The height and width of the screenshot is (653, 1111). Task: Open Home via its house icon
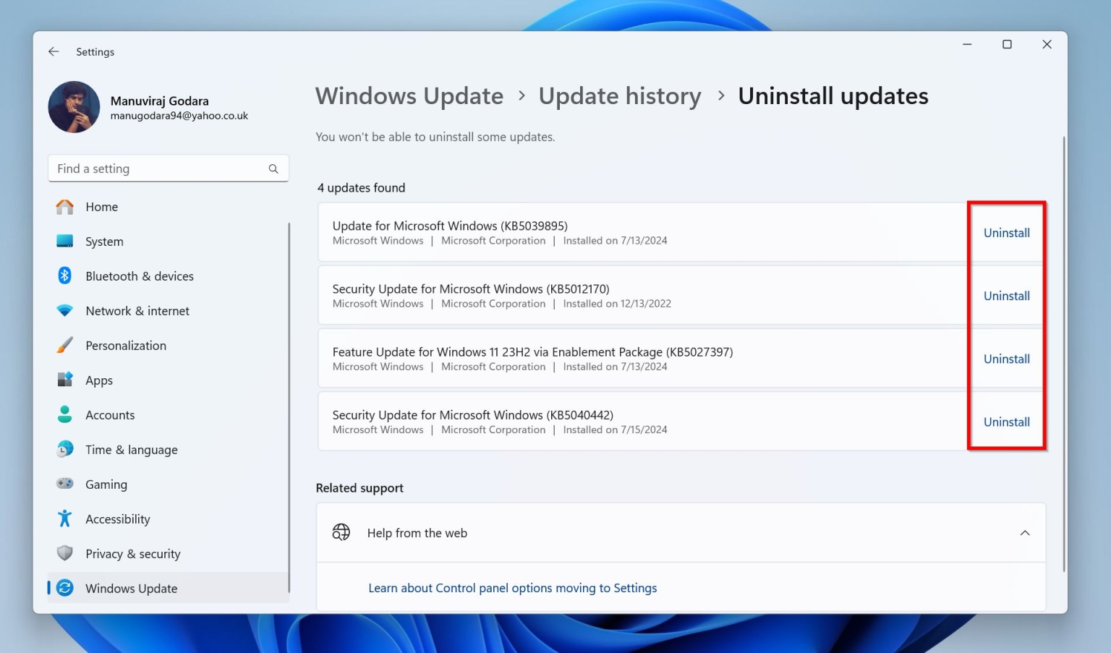coord(65,207)
